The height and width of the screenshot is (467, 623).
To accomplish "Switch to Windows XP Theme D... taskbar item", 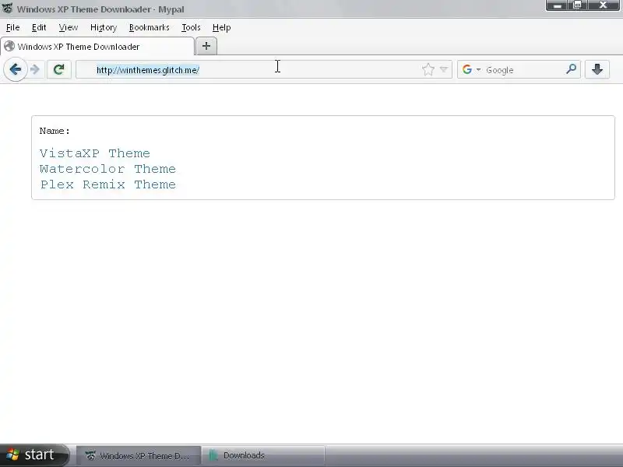I will 139,455.
